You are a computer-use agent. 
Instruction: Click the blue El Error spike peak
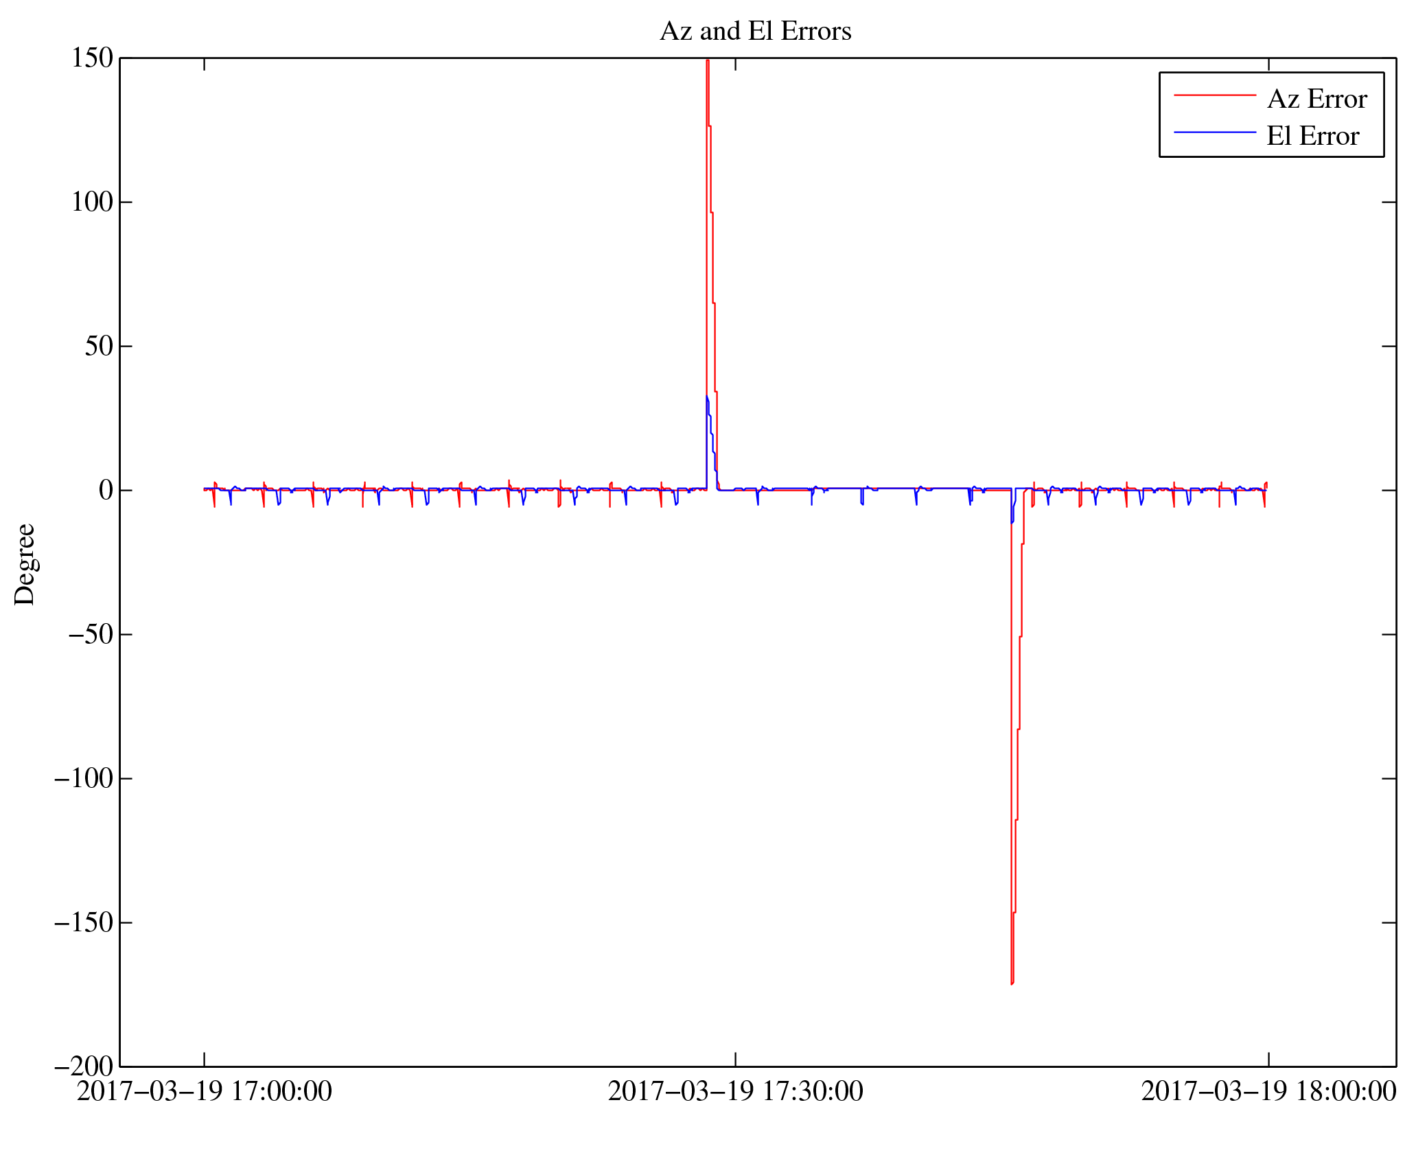(707, 397)
